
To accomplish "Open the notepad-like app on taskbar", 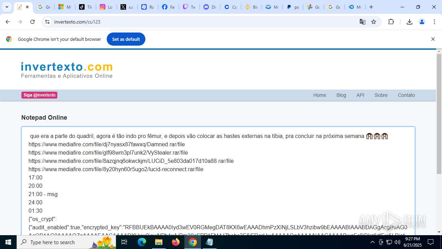I will pyautogui.click(x=209, y=242).
